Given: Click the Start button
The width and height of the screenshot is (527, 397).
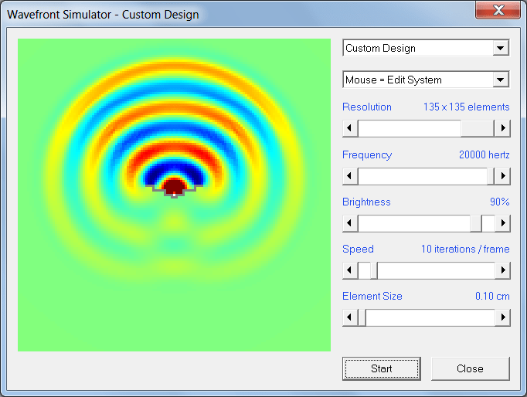Looking at the screenshot, I should (382, 368).
